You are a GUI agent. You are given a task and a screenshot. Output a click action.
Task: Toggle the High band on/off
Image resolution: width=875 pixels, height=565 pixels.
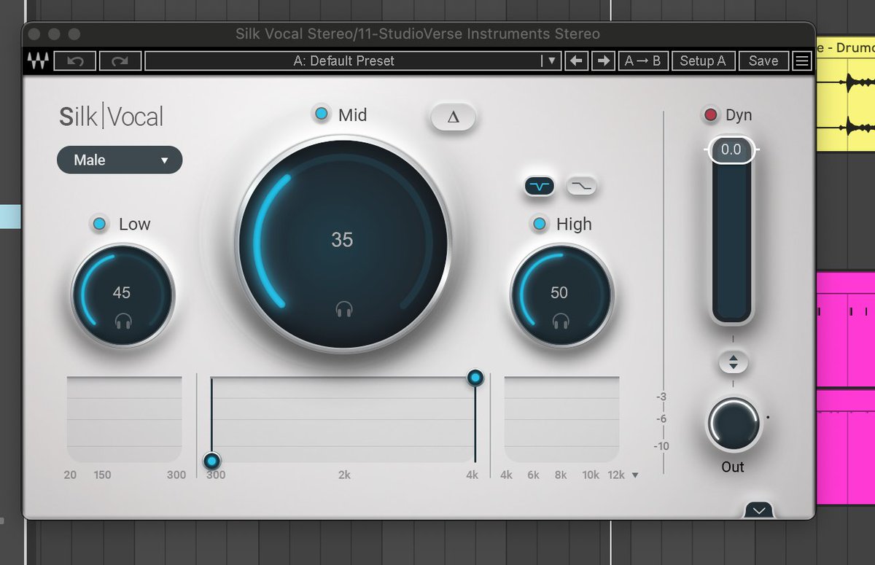[540, 224]
